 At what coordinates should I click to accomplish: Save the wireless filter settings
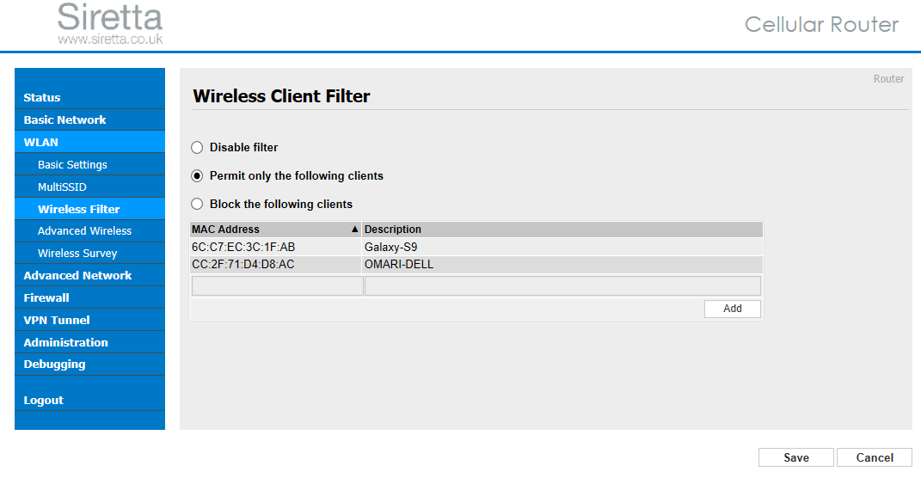click(x=796, y=457)
